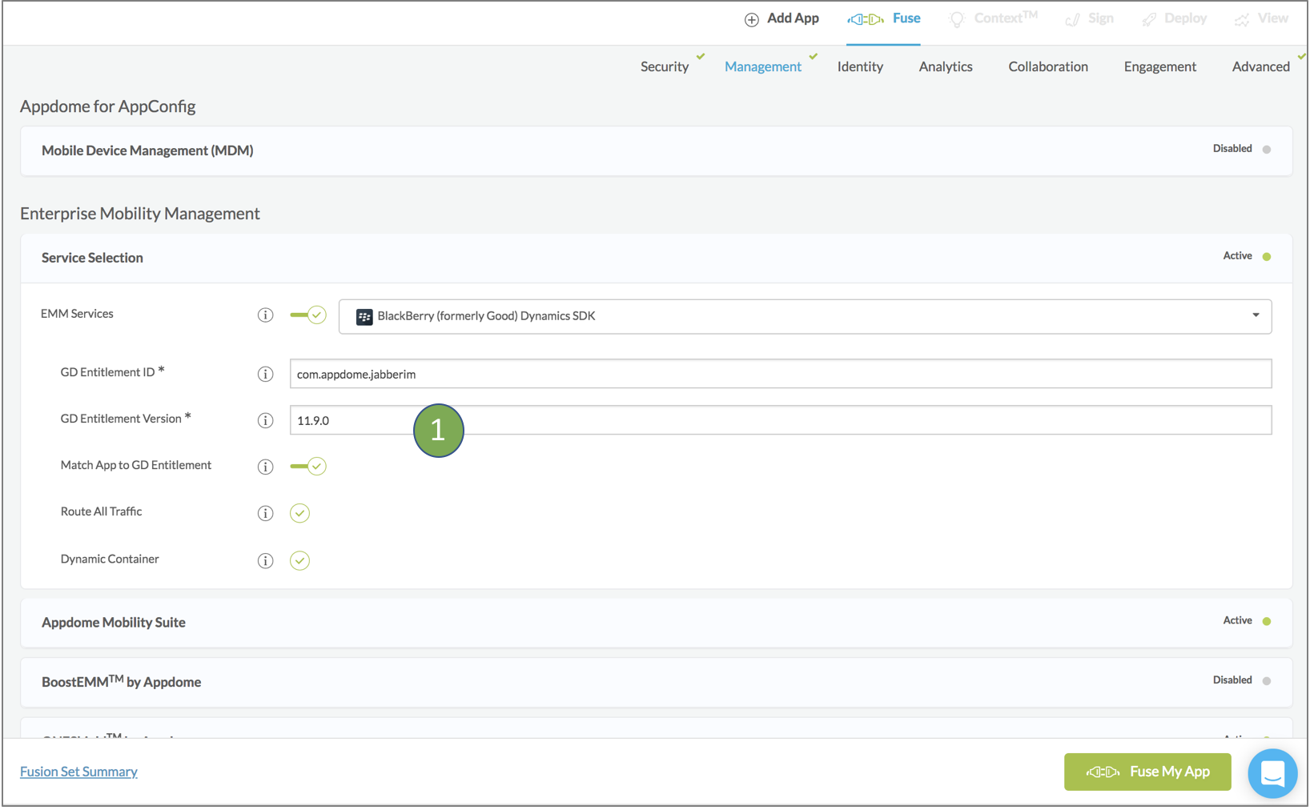Switch to the Collaboration tab
Viewport: 1310px width, 810px height.
1048,66
